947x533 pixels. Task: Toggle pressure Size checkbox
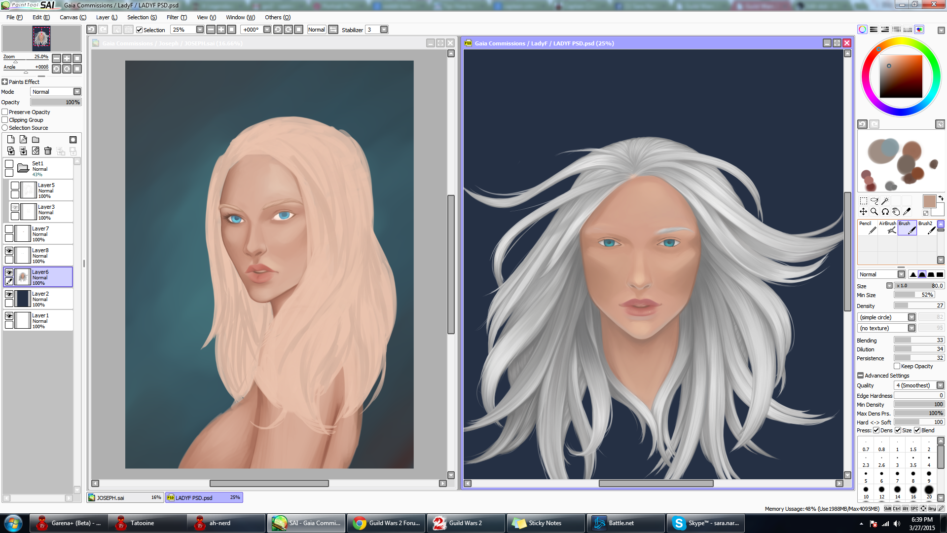pos(898,430)
